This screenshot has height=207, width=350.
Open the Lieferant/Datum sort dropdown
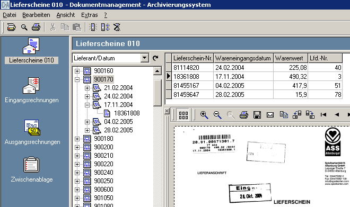[x=144, y=58]
